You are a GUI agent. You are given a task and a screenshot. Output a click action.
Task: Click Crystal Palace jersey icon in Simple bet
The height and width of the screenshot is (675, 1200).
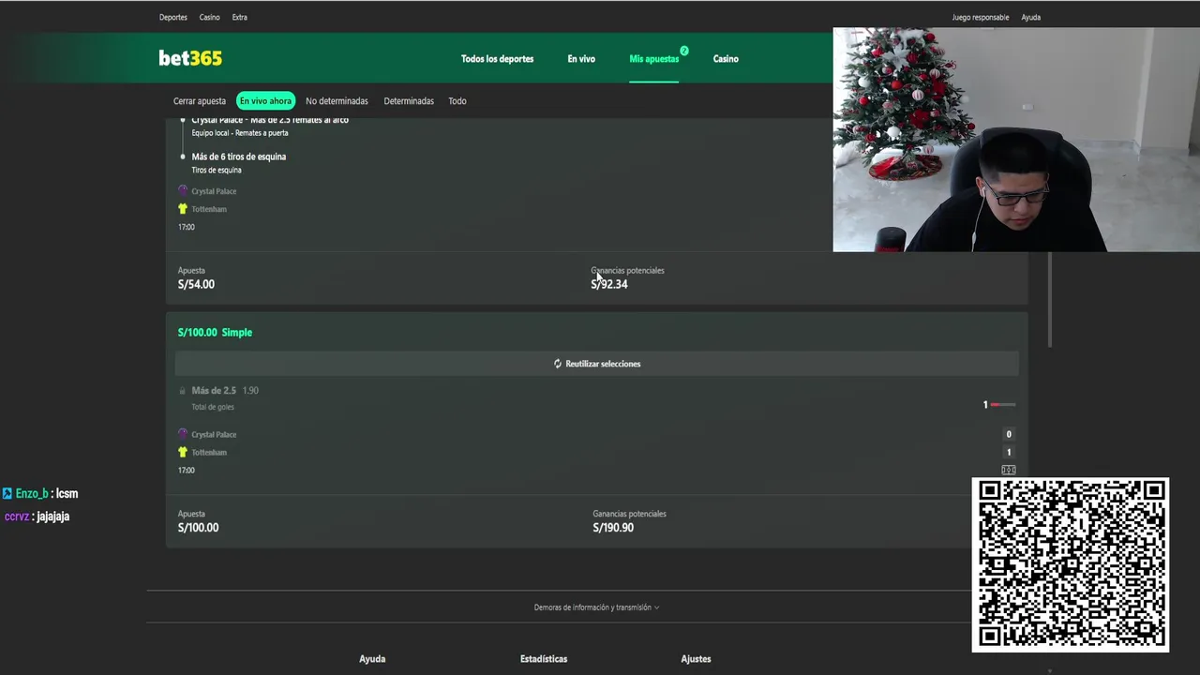point(183,434)
